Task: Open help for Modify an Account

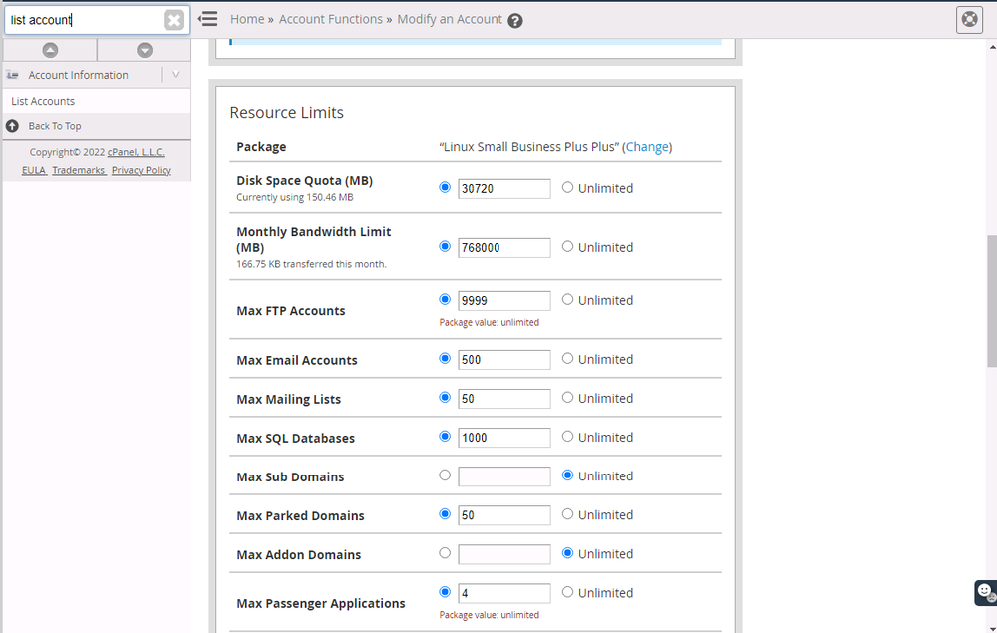Action: 515,21
